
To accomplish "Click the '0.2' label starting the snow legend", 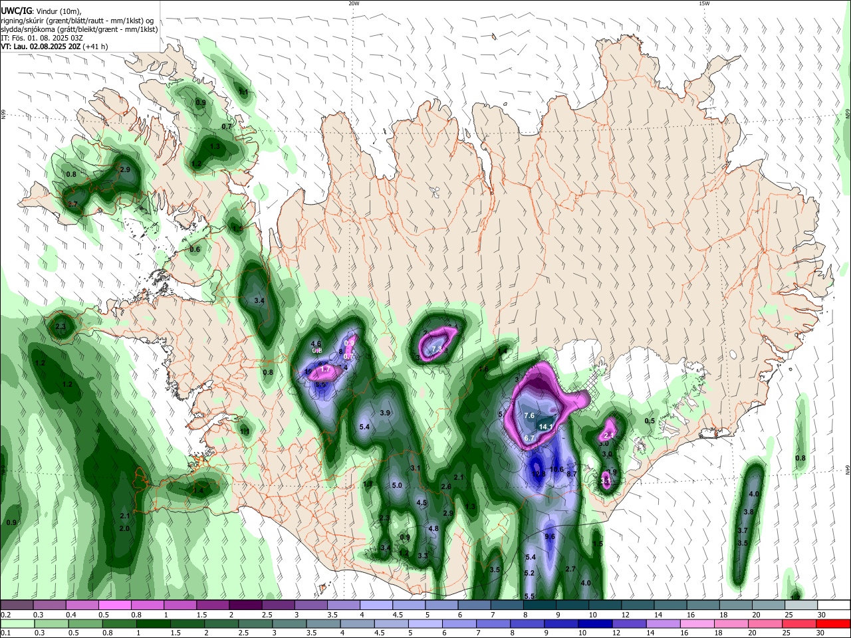I will (x=5, y=614).
